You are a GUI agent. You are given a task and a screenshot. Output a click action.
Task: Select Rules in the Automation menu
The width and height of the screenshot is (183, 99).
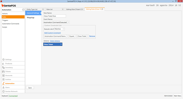[13, 17]
